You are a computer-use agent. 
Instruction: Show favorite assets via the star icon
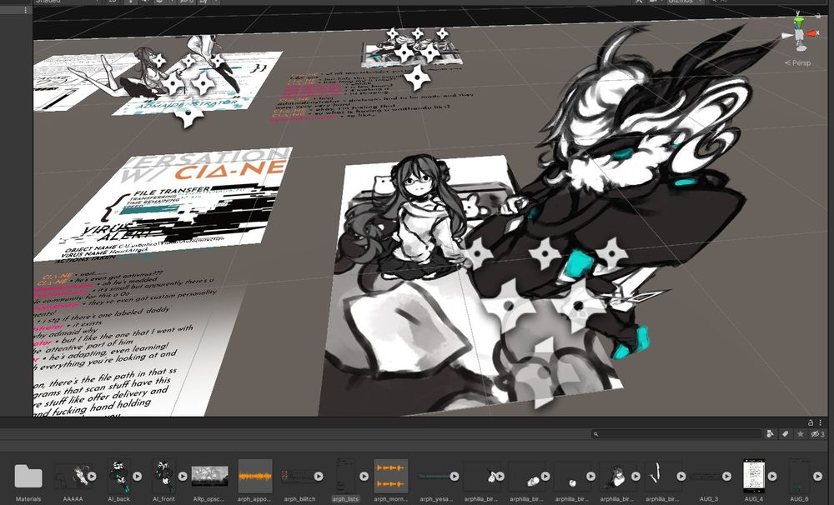tap(799, 433)
